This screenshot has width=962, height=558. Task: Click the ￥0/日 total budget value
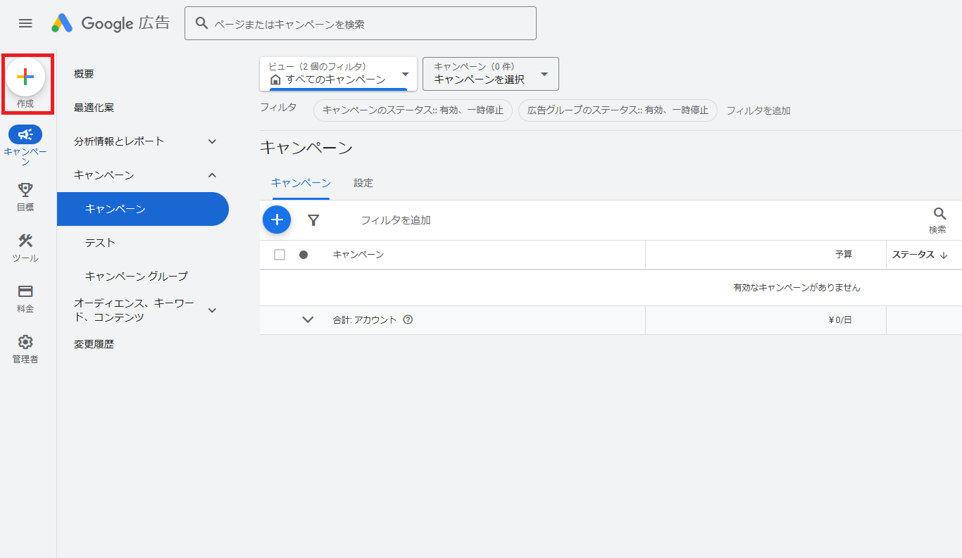840,320
